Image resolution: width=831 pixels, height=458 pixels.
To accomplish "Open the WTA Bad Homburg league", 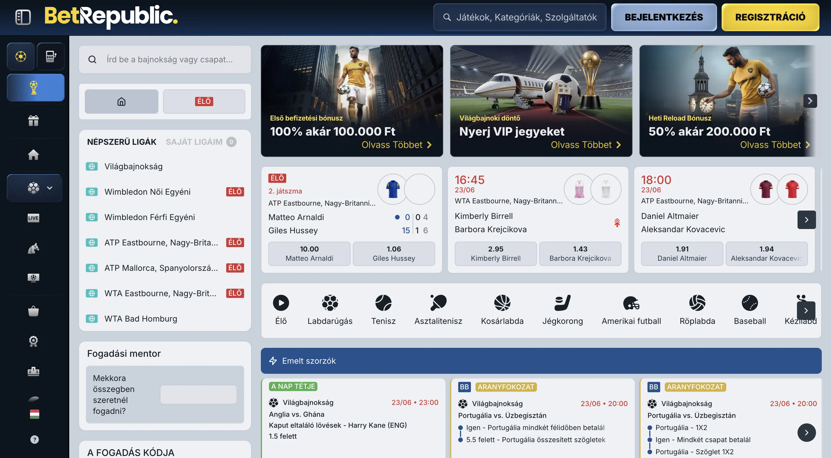I will (x=165, y=319).
